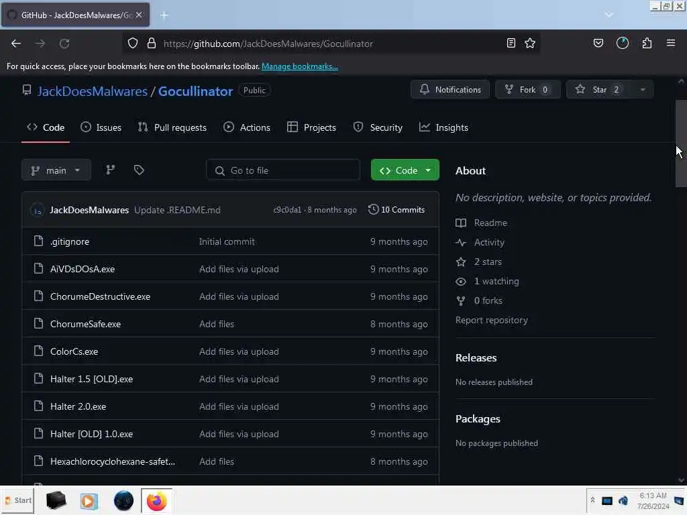Click the Go to file search field
Image resolution: width=687 pixels, height=515 pixels.
point(283,170)
